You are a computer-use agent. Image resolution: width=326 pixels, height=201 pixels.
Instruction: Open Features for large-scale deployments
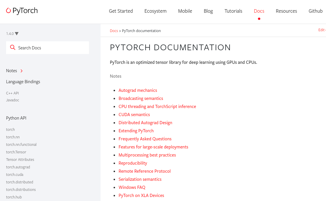(153, 147)
